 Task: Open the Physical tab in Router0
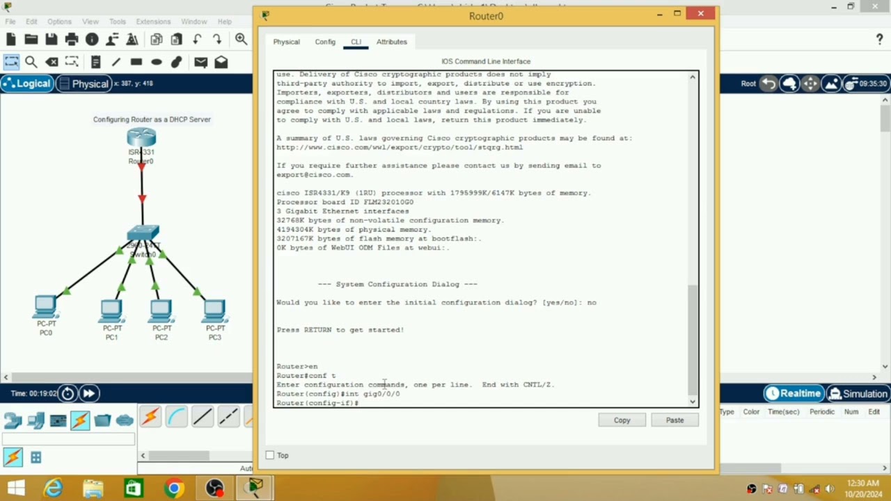[x=286, y=42]
